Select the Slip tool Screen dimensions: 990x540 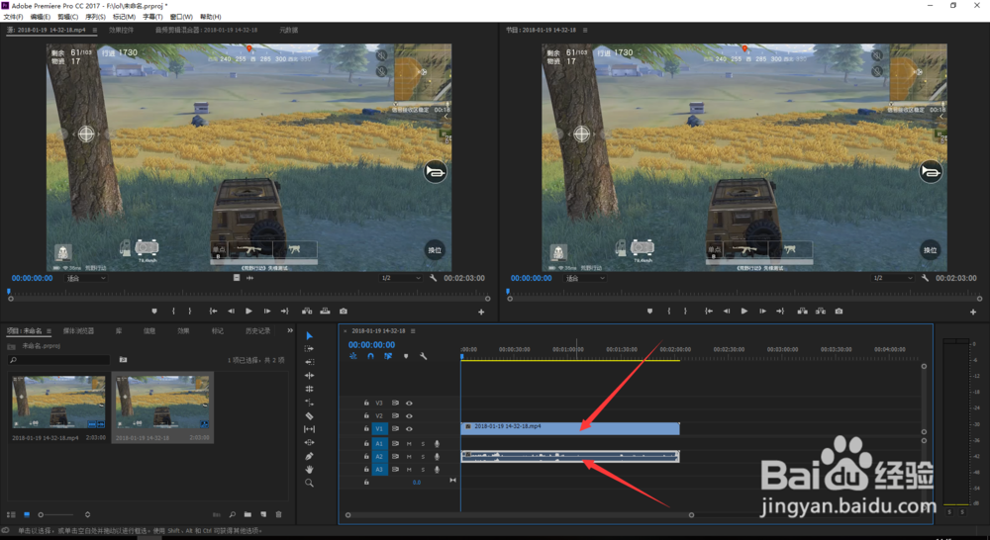coord(309,429)
